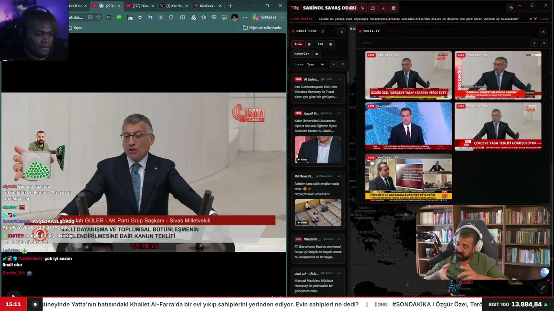Open the Masoud Mezikian post in the feed
This screenshot has width=554, height=311.
pos(318,282)
